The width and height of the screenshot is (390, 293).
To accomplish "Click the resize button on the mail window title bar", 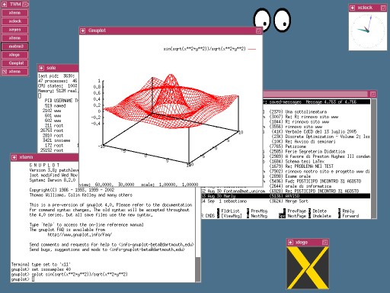I will [372, 94].
